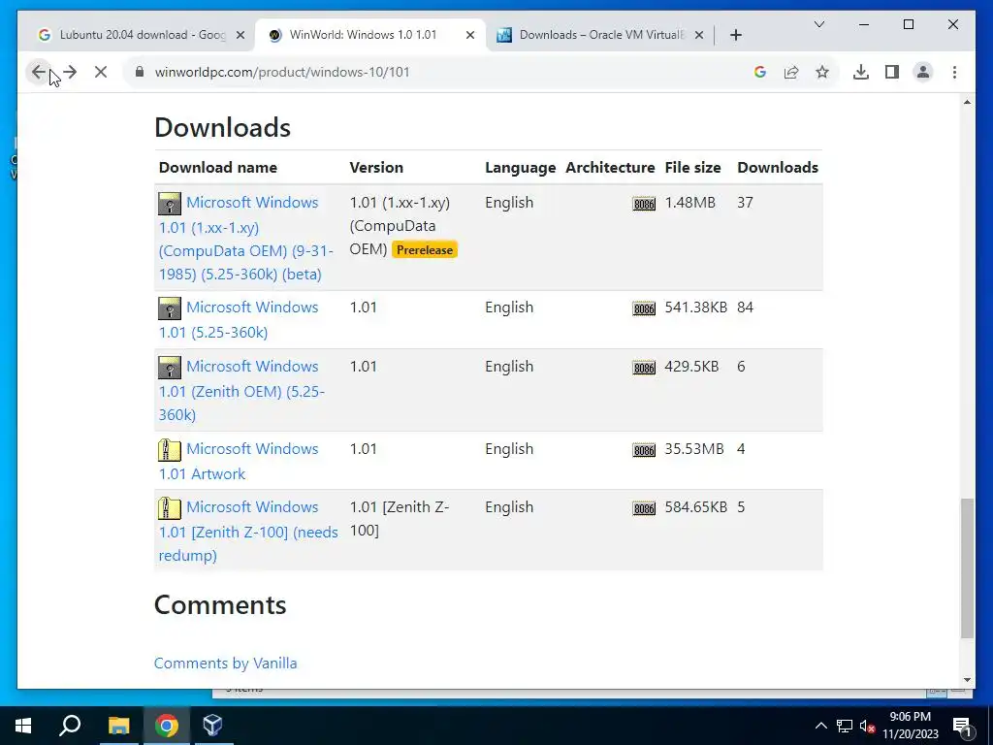Viewport: 993px width, 745px height.
Task: Open VirtualBox from the taskbar
Action: click(212, 726)
